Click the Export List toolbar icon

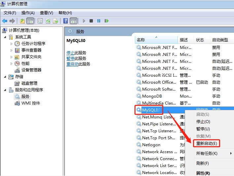click(56, 21)
